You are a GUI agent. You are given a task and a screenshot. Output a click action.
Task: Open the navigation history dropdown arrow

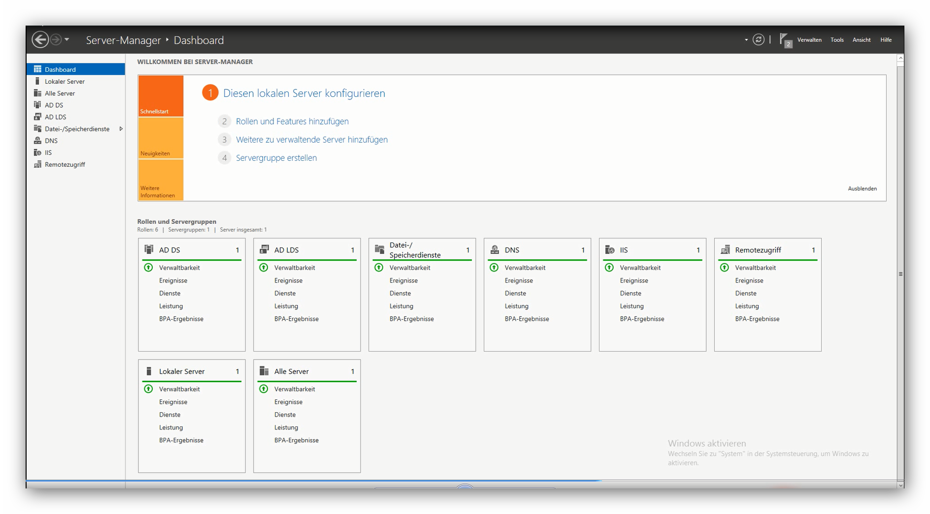point(67,40)
